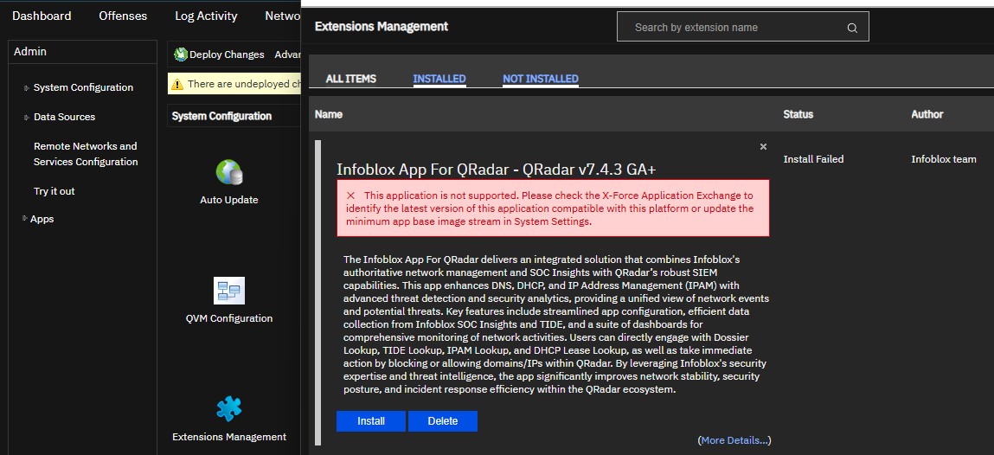Viewport: 994px width, 455px height.
Task: Click the System Configuration section heading
Action: click(221, 116)
